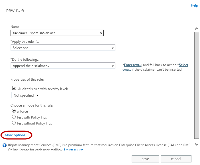Select the Enforce mode radio button
The height and width of the screenshot is (165, 200).
click(x=14, y=111)
